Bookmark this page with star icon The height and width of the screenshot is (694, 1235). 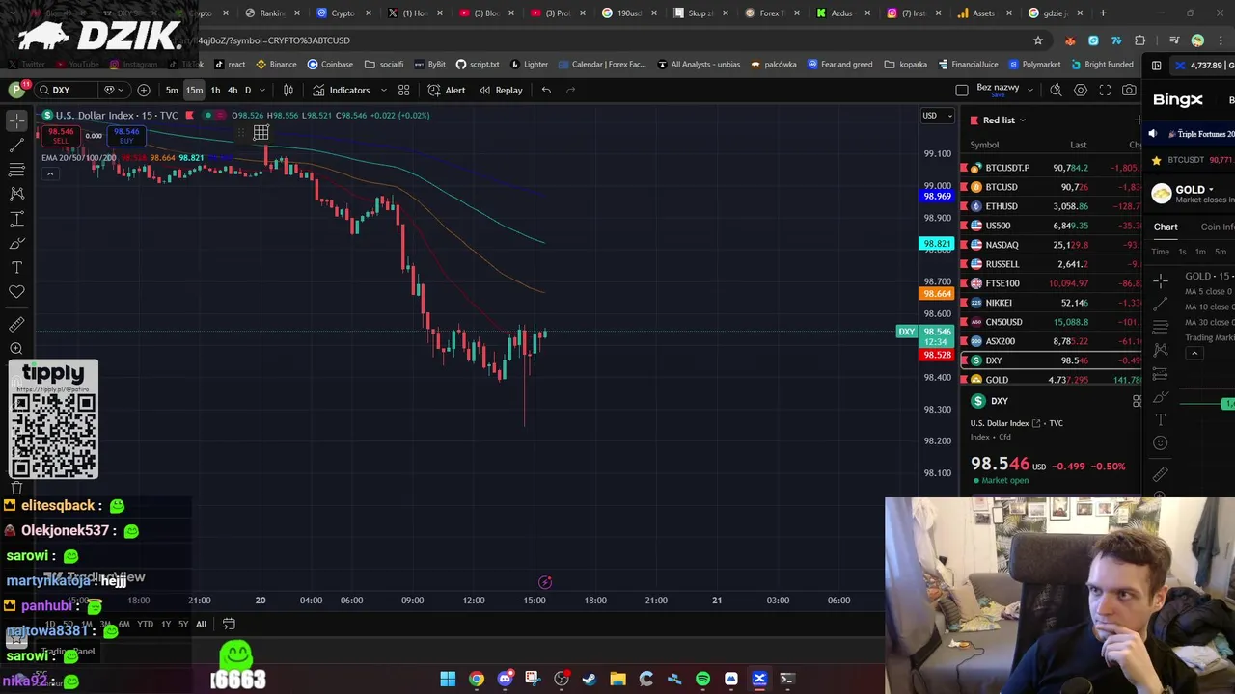click(x=1038, y=40)
